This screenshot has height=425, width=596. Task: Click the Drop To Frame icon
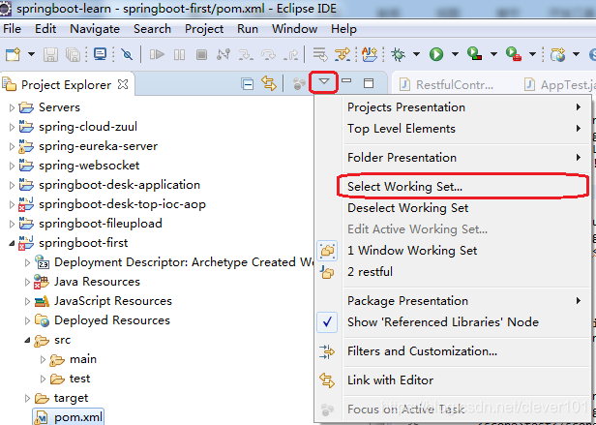(320, 54)
